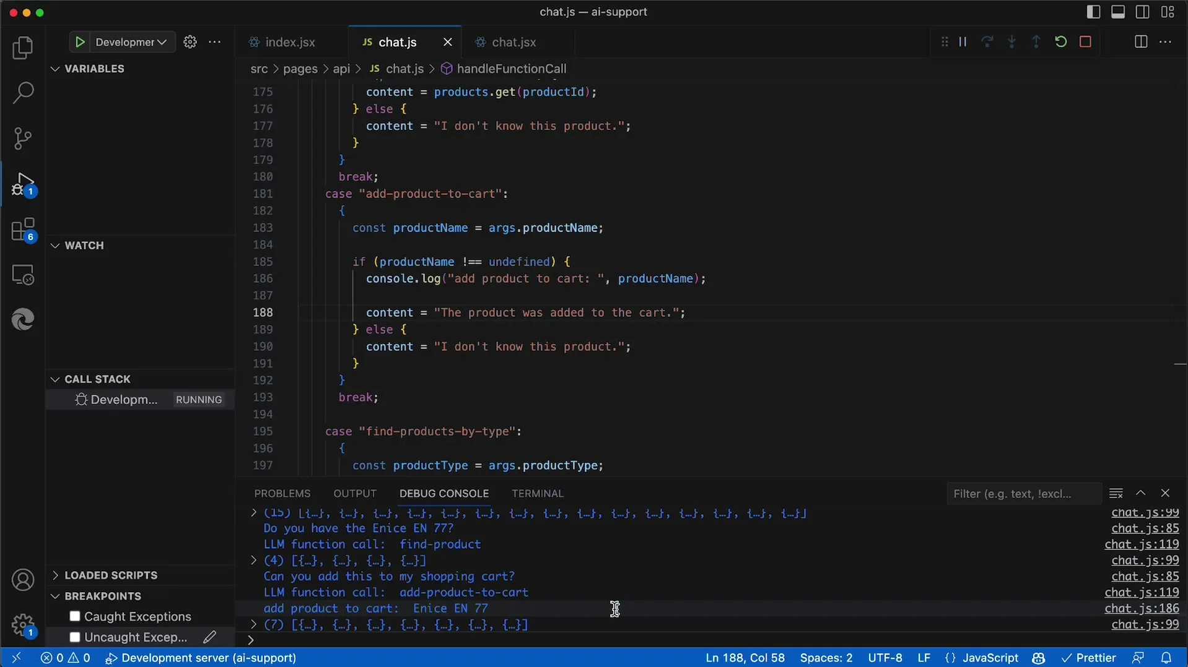Select the Development session in call stack
The height and width of the screenshot is (667, 1188).
(141, 400)
